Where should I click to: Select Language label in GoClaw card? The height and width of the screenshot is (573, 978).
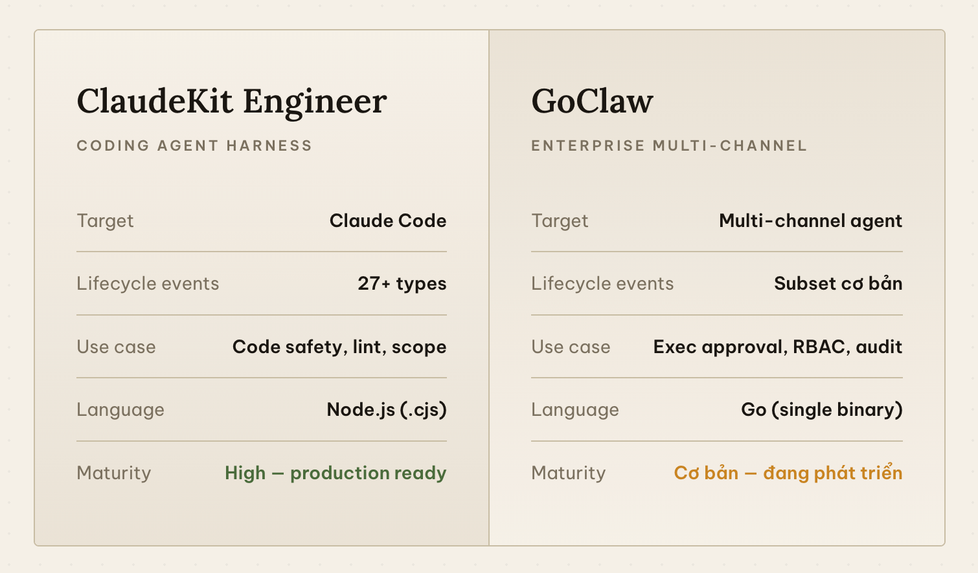[575, 410]
